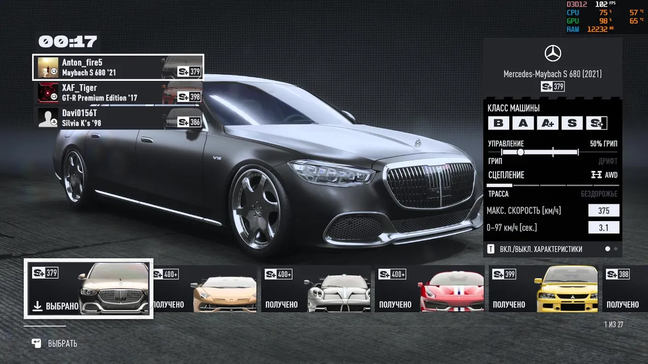Click S+ 379 rating under car name
Screen dimensions: 648x364
(553, 86)
